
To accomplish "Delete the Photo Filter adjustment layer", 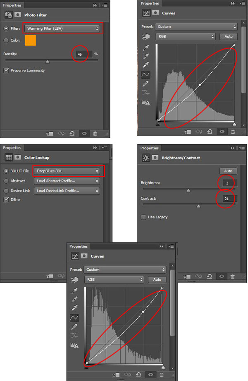I will pyautogui.click(x=95, y=133).
